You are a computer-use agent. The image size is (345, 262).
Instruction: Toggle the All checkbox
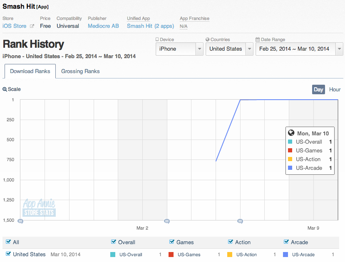[x=8, y=242]
